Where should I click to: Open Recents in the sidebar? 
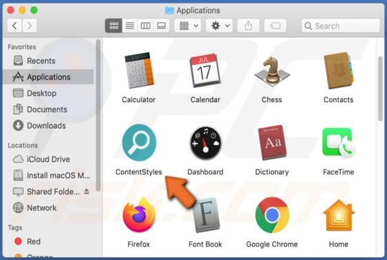pos(48,61)
